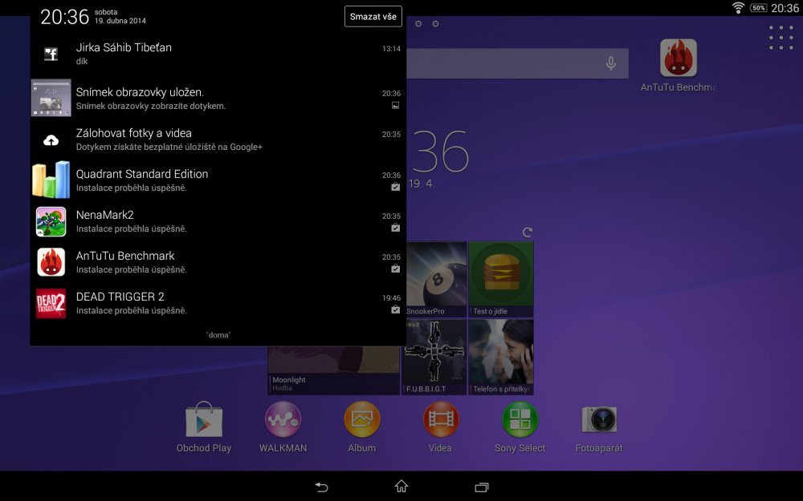Tap Smazat vše to clear notifications
Screen dimensions: 803x501
tap(373, 16)
